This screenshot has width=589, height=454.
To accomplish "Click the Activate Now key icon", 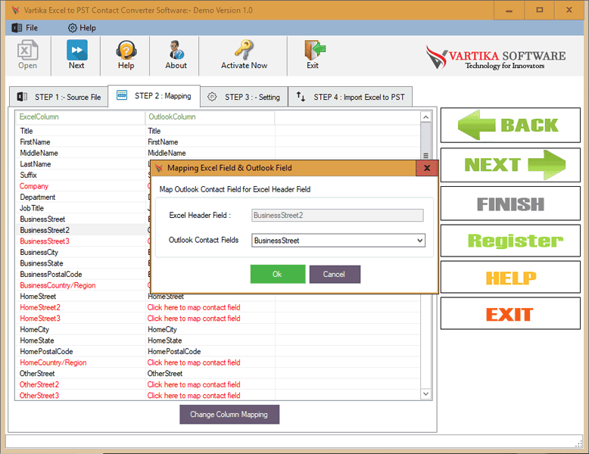I will (245, 55).
